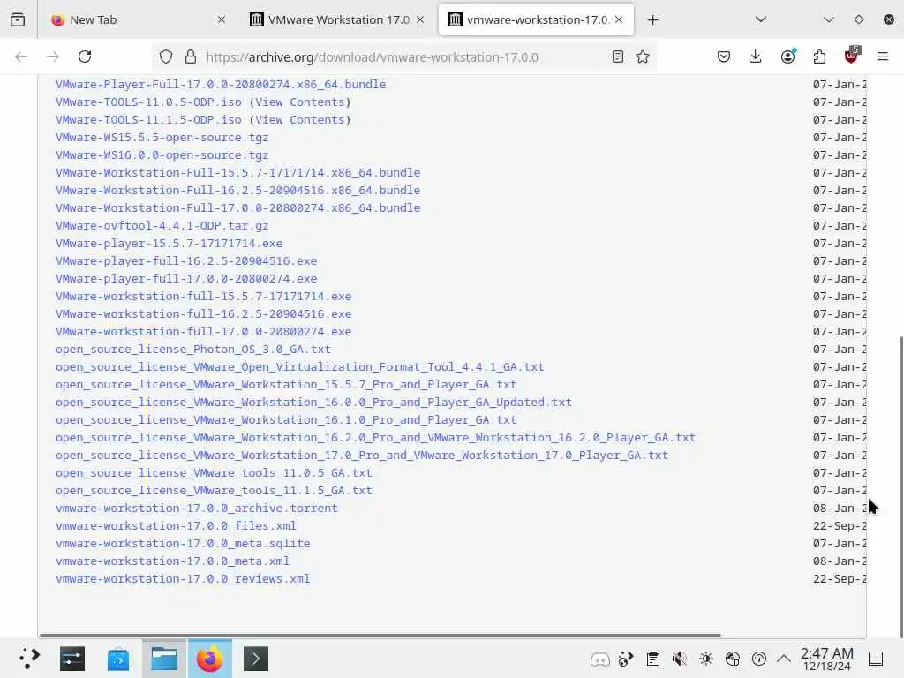Expand the list all tabs dropdown
The width and height of the screenshot is (904, 678).
coord(761,19)
